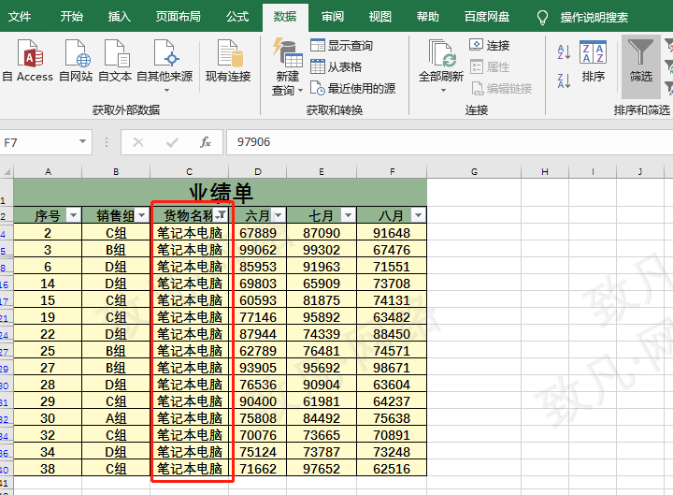Select column H header
The width and height of the screenshot is (673, 495).
(x=545, y=172)
